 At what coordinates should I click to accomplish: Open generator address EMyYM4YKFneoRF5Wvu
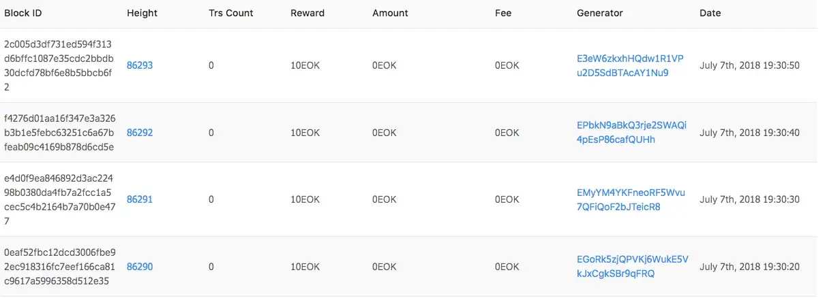pos(631,199)
